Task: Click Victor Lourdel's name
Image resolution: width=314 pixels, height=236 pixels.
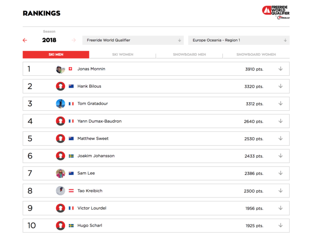Action: (92, 208)
